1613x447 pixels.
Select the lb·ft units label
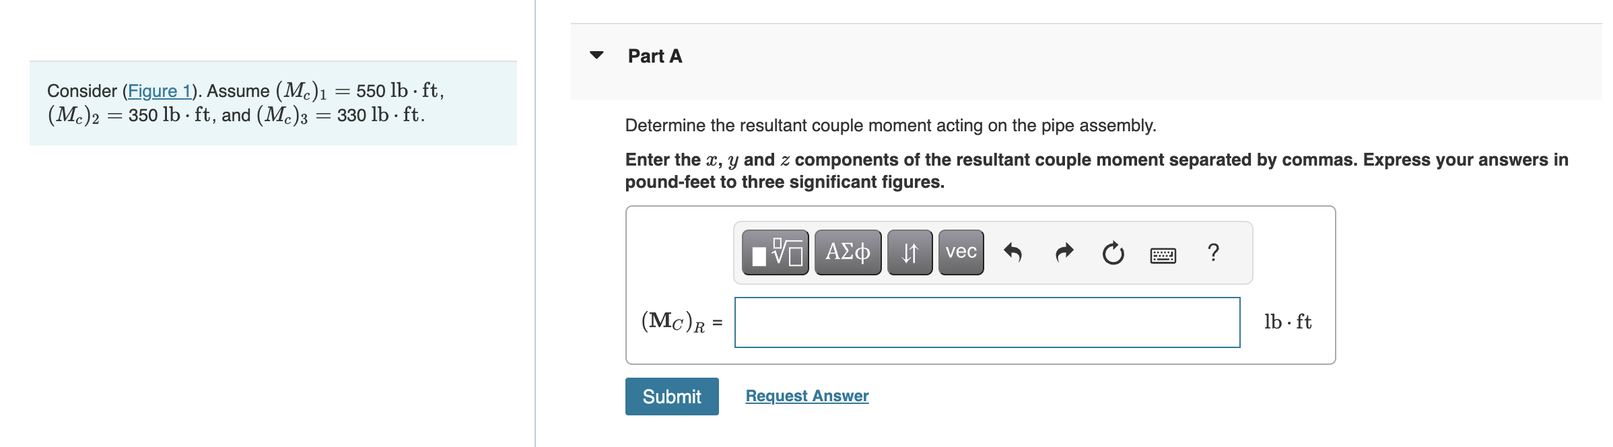click(x=1287, y=322)
